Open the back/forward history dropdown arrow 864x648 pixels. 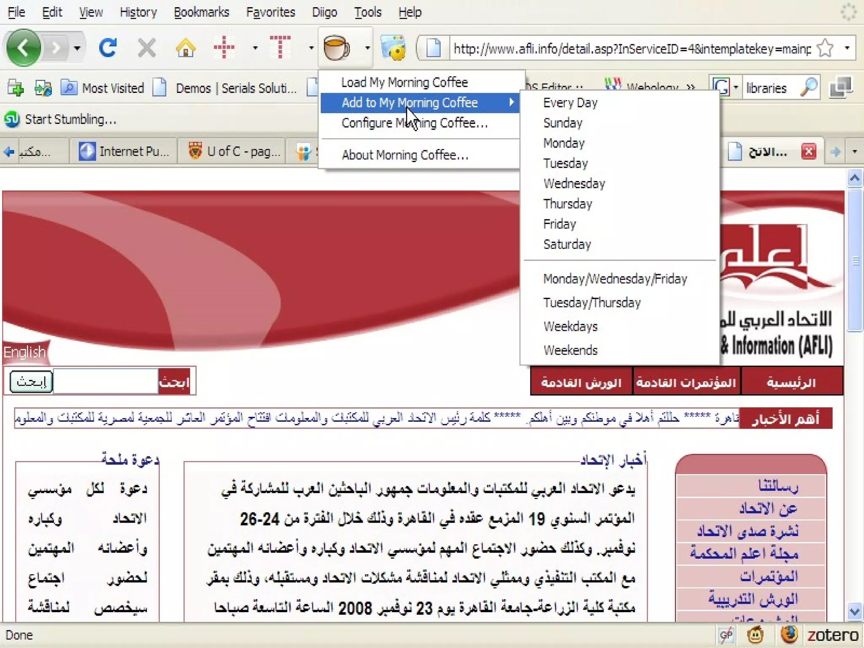point(77,48)
